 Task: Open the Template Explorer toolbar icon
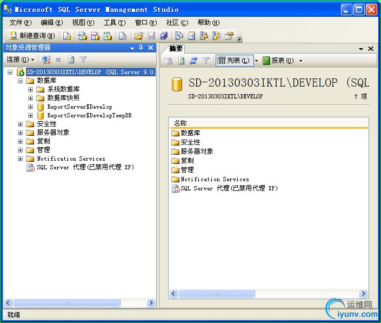coord(216,36)
